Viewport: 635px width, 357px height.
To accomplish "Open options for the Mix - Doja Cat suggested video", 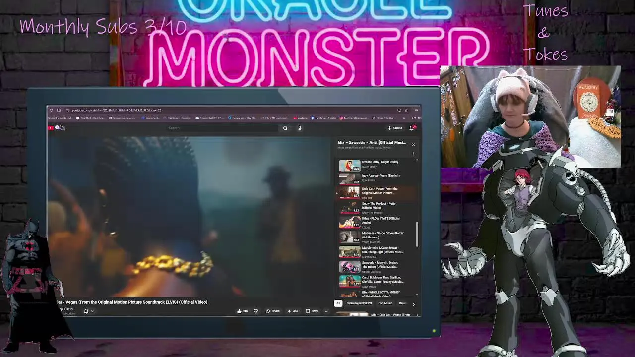I will point(417,315).
